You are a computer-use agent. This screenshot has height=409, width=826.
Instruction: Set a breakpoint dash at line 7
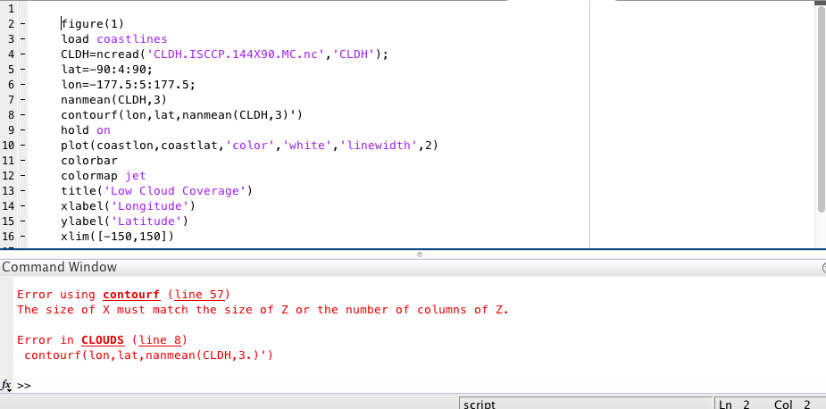(x=22, y=100)
